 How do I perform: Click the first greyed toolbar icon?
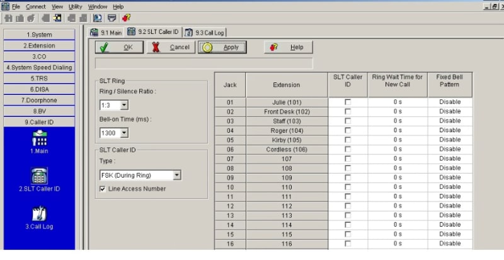click(9, 18)
